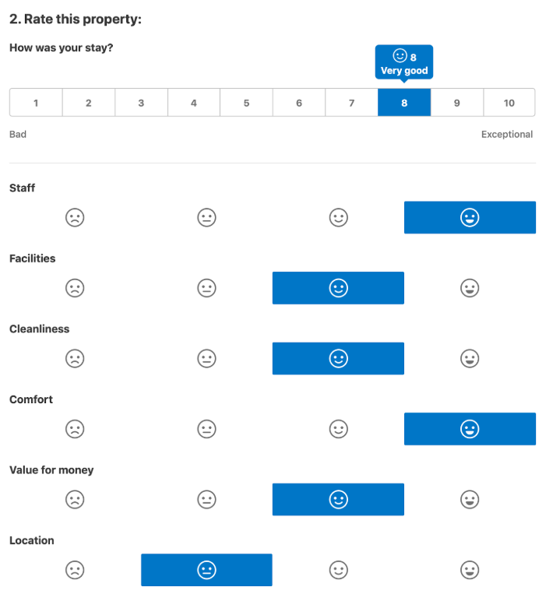Screen dimensions: 553x601
Task: Choose score 5 on the stay scale
Action: (247, 102)
